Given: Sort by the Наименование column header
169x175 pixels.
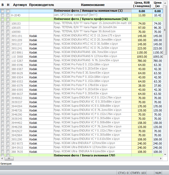Looking at the screenshot, I should click(93, 5).
